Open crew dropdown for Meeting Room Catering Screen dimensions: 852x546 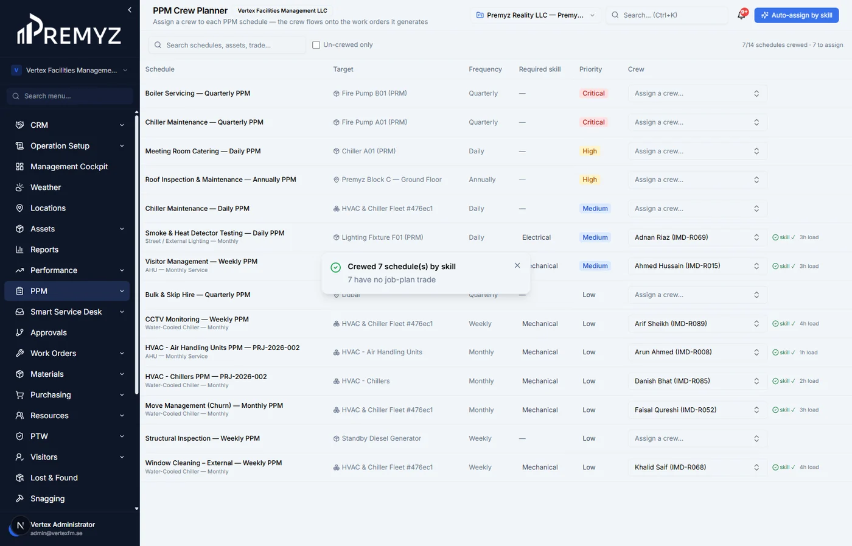(x=697, y=151)
